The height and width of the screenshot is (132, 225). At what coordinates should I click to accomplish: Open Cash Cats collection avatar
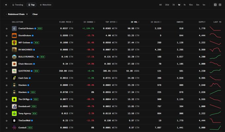coord(14,78)
